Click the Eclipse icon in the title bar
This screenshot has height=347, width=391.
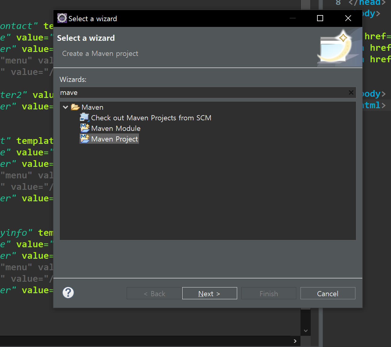(x=62, y=18)
